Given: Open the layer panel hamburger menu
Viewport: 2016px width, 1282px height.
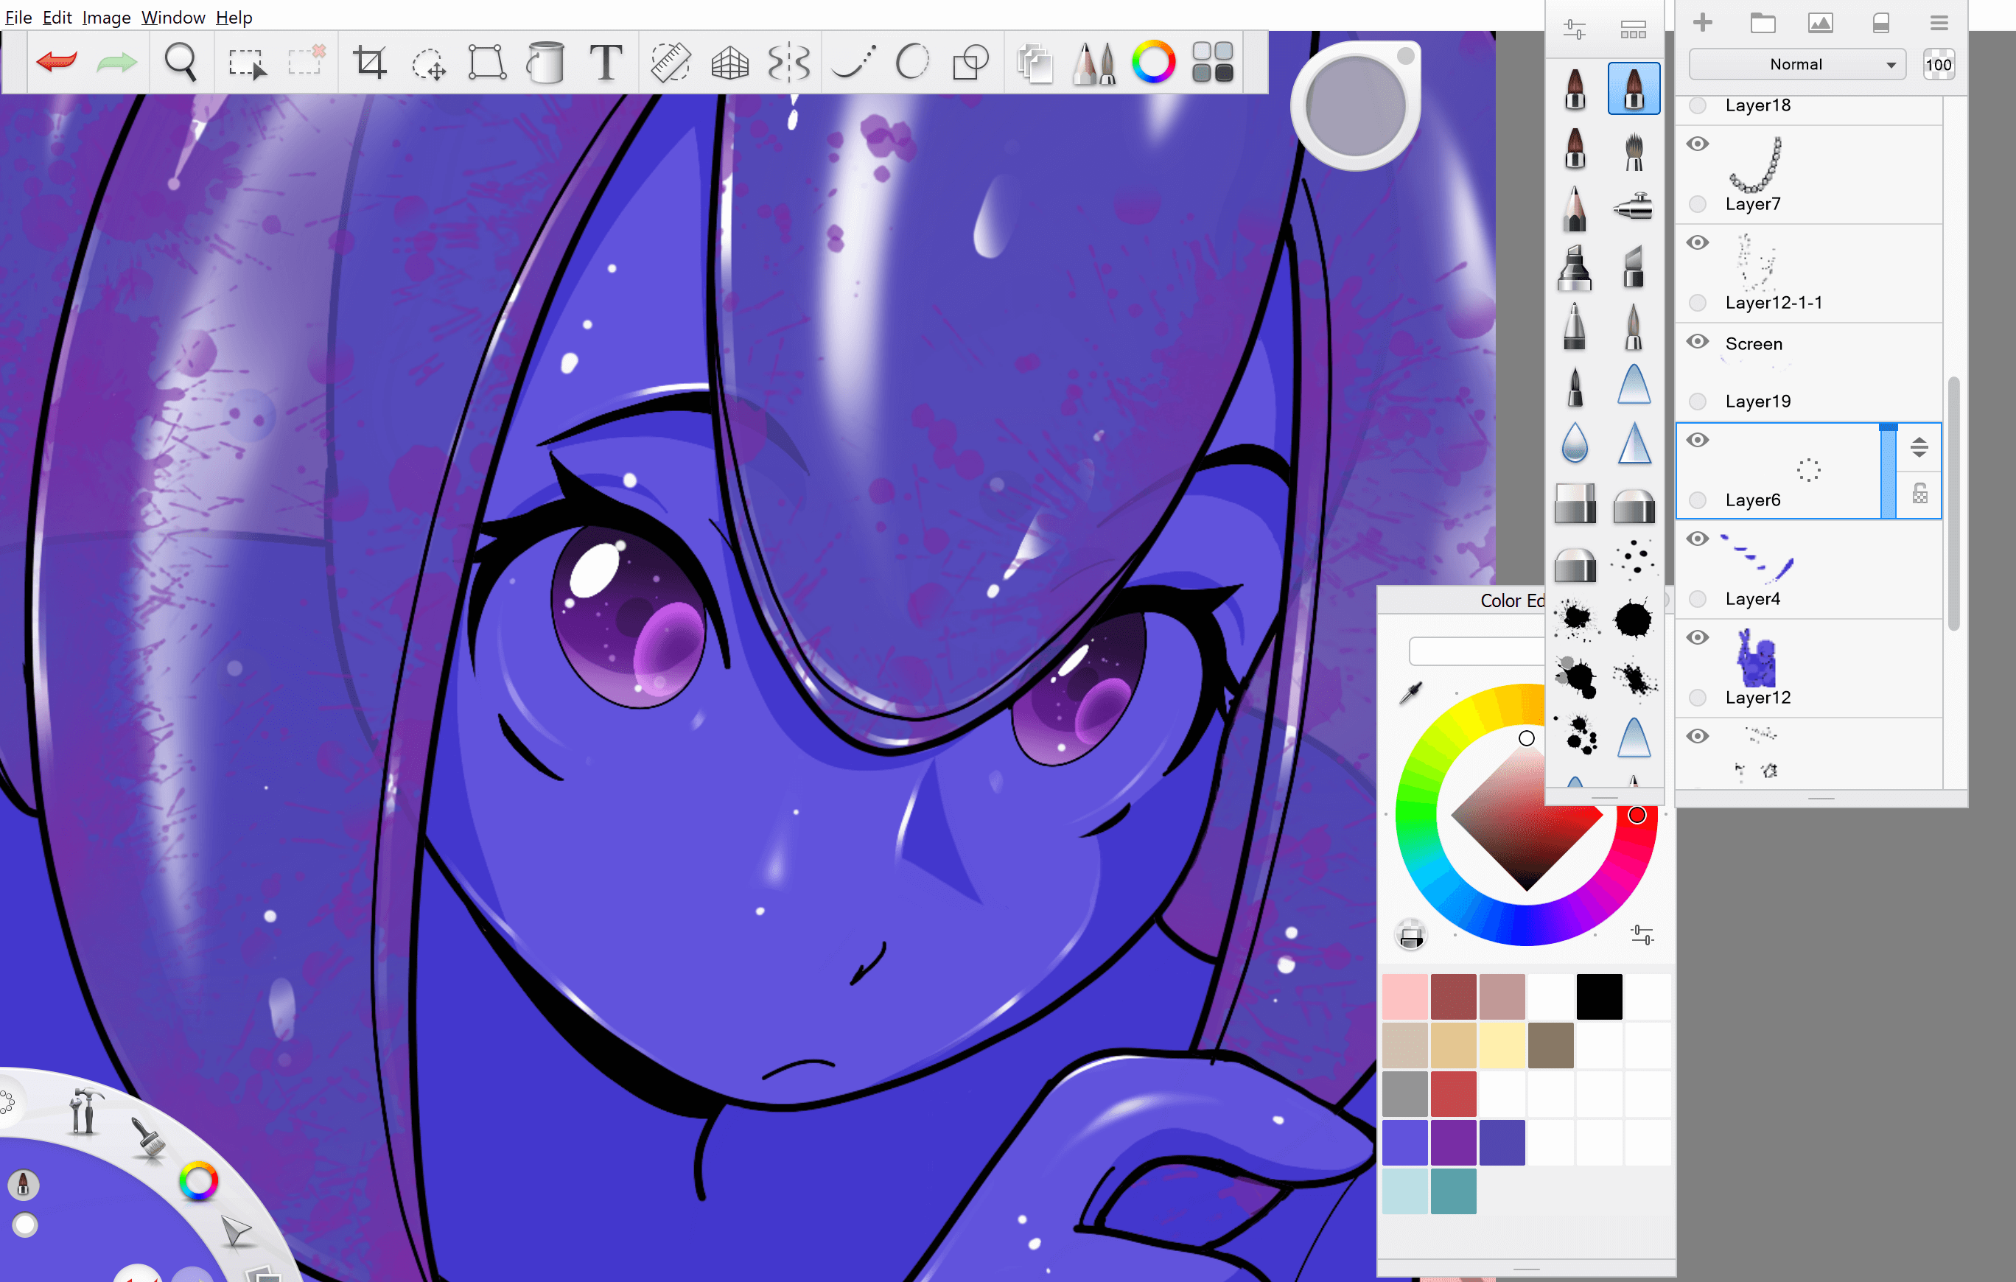Looking at the screenshot, I should pos(1939,24).
